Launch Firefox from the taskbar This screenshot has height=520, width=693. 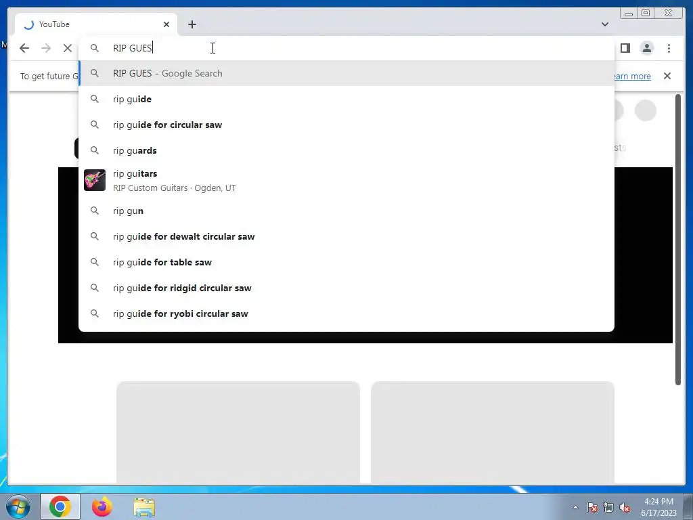click(x=102, y=506)
